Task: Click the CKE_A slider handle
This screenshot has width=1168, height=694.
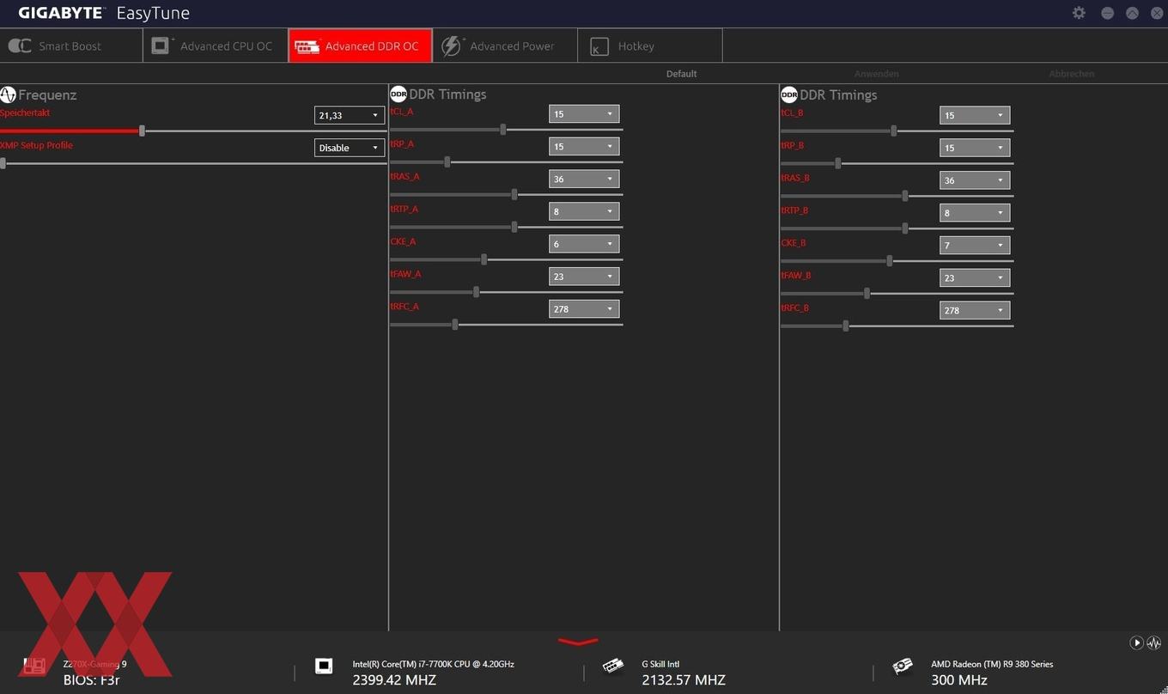Action: [x=484, y=259]
